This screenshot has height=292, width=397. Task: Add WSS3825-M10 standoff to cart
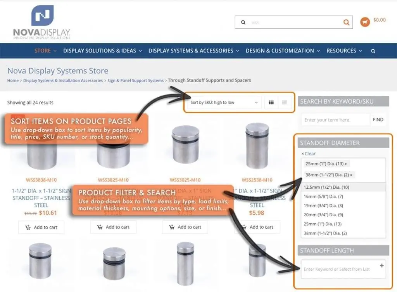pos(113,227)
